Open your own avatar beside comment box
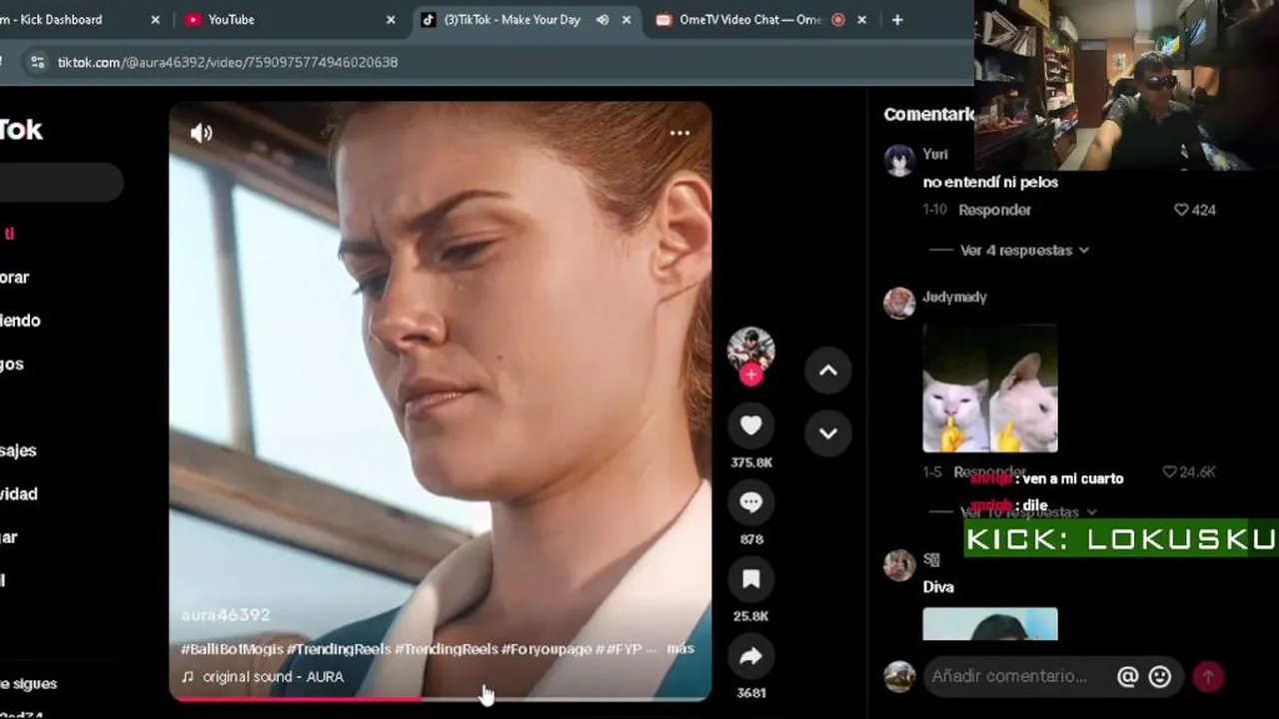The image size is (1279, 719). click(899, 676)
